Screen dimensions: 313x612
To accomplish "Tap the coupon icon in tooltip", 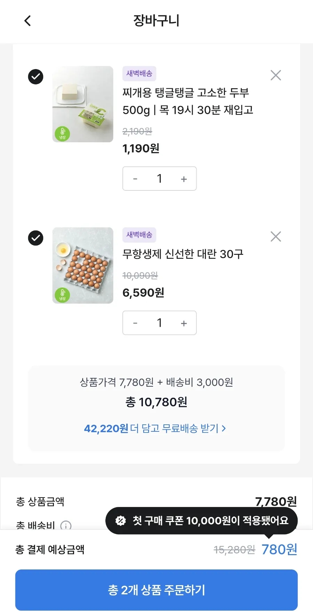I will click(x=121, y=521).
